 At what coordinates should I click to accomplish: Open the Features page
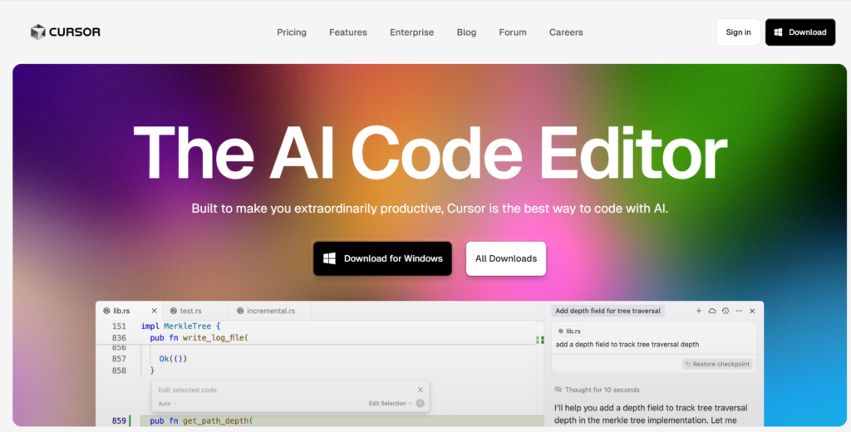click(348, 32)
